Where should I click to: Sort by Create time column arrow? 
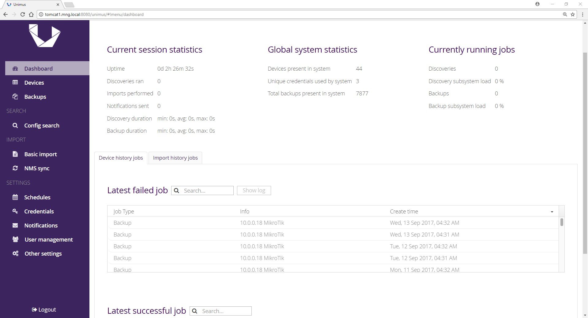click(x=552, y=212)
